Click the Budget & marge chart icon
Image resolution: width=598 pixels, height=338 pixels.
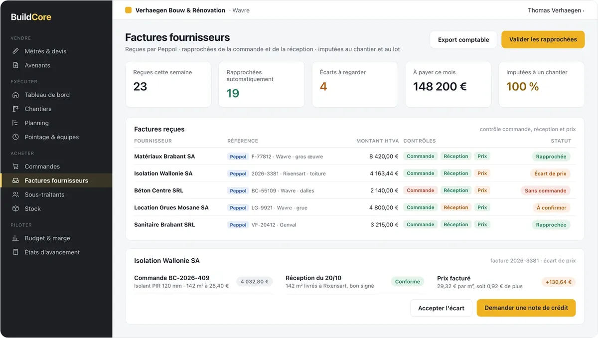[15, 238]
